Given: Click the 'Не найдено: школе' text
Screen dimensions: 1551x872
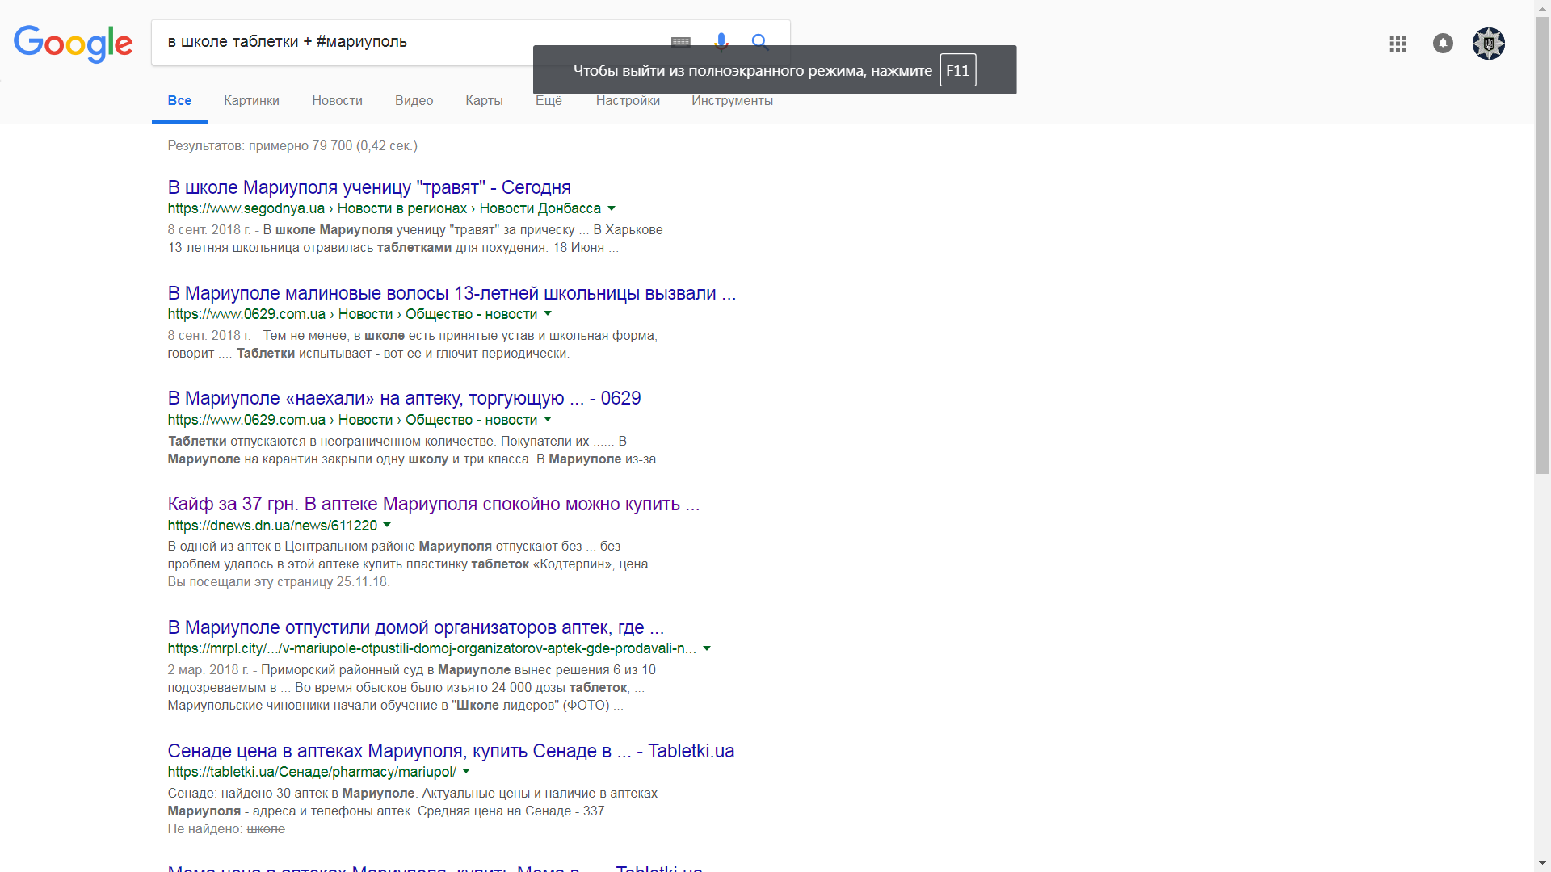Looking at the screenshot, I should click(226, 829).
